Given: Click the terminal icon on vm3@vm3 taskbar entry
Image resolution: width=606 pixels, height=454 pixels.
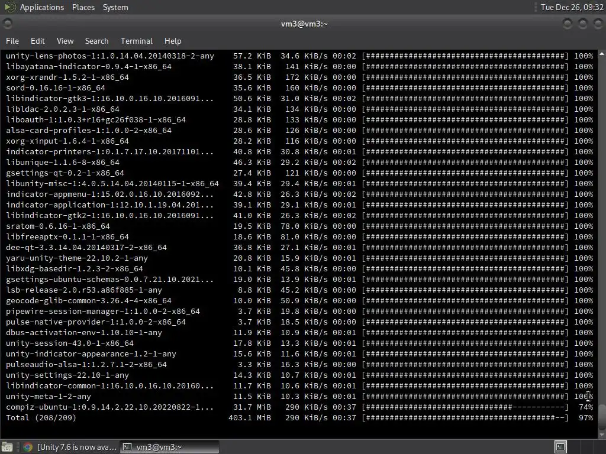Looking at the screenshot, I should 127,447.
